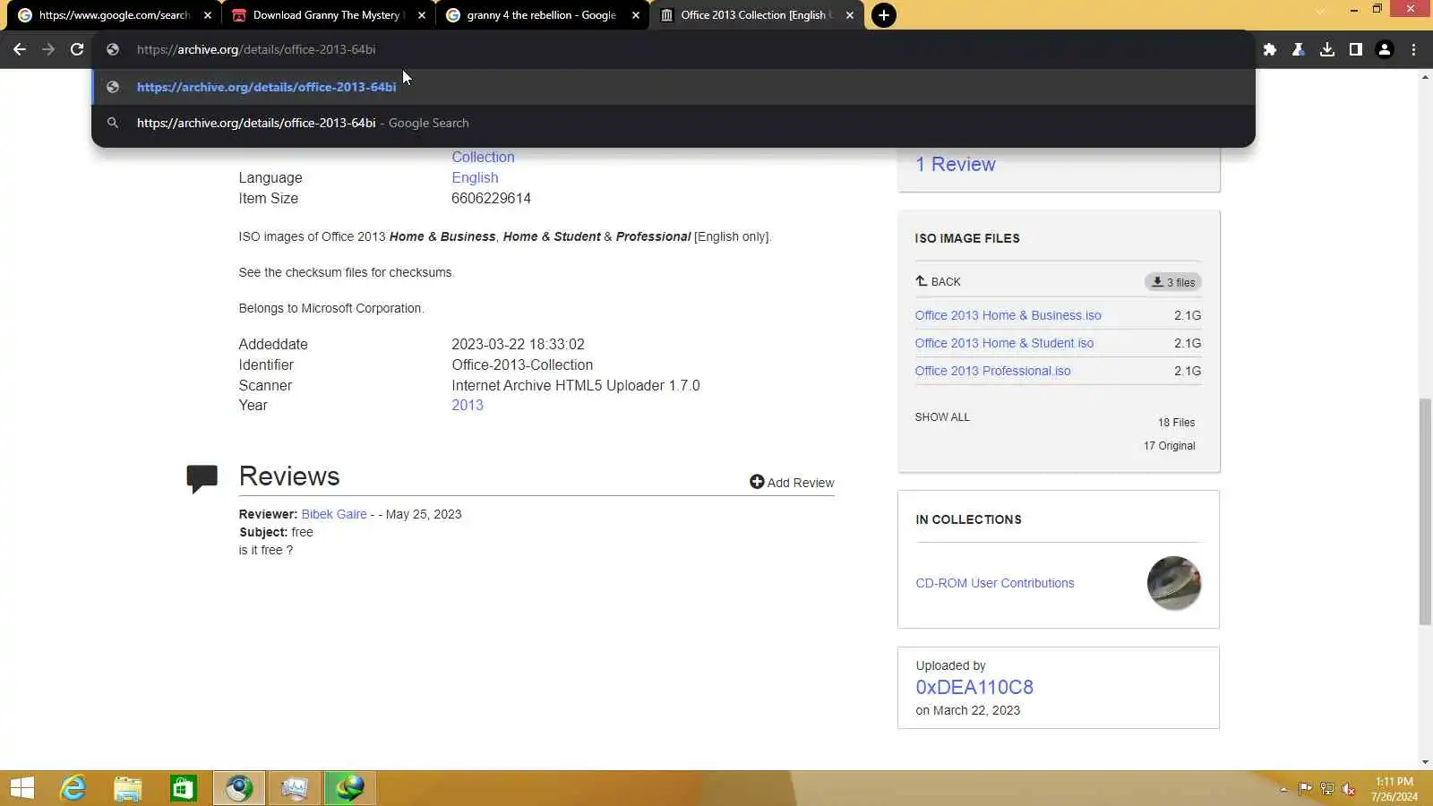Image resolution: width=1433 pixels, height=806 pixels.
Task: Click the active browser taskbar icon
Action: pyautogui.click(x=239, y=788)
